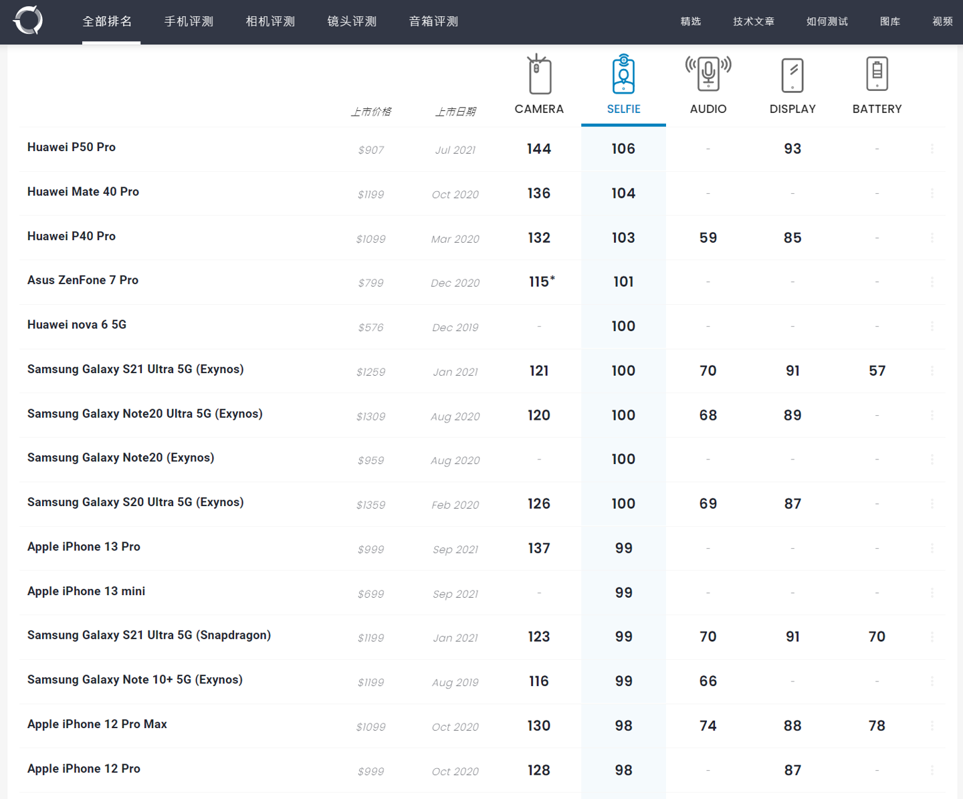The image size is (963, 799).
Task: Open the 音箱评测 navigation item
Action: [x=433, y=21]
